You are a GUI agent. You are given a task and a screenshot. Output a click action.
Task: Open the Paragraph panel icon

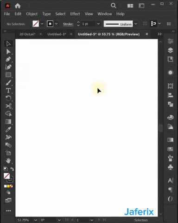coord(171,190)
